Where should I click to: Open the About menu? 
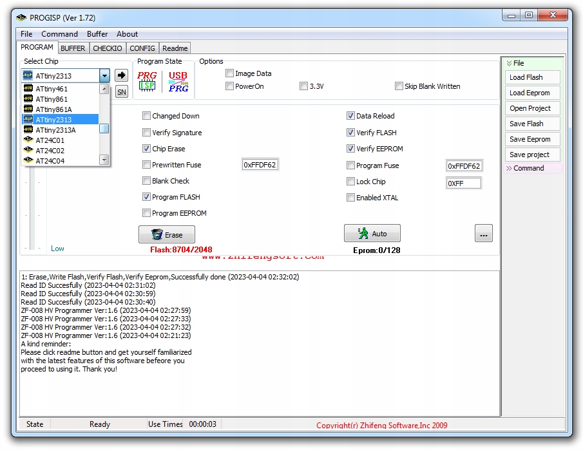(127, 34)
